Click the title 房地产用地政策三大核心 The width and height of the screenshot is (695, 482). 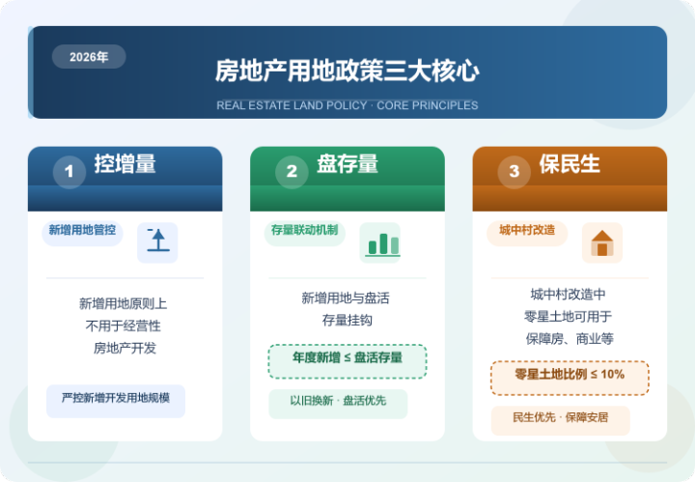(x=347, y=71)
